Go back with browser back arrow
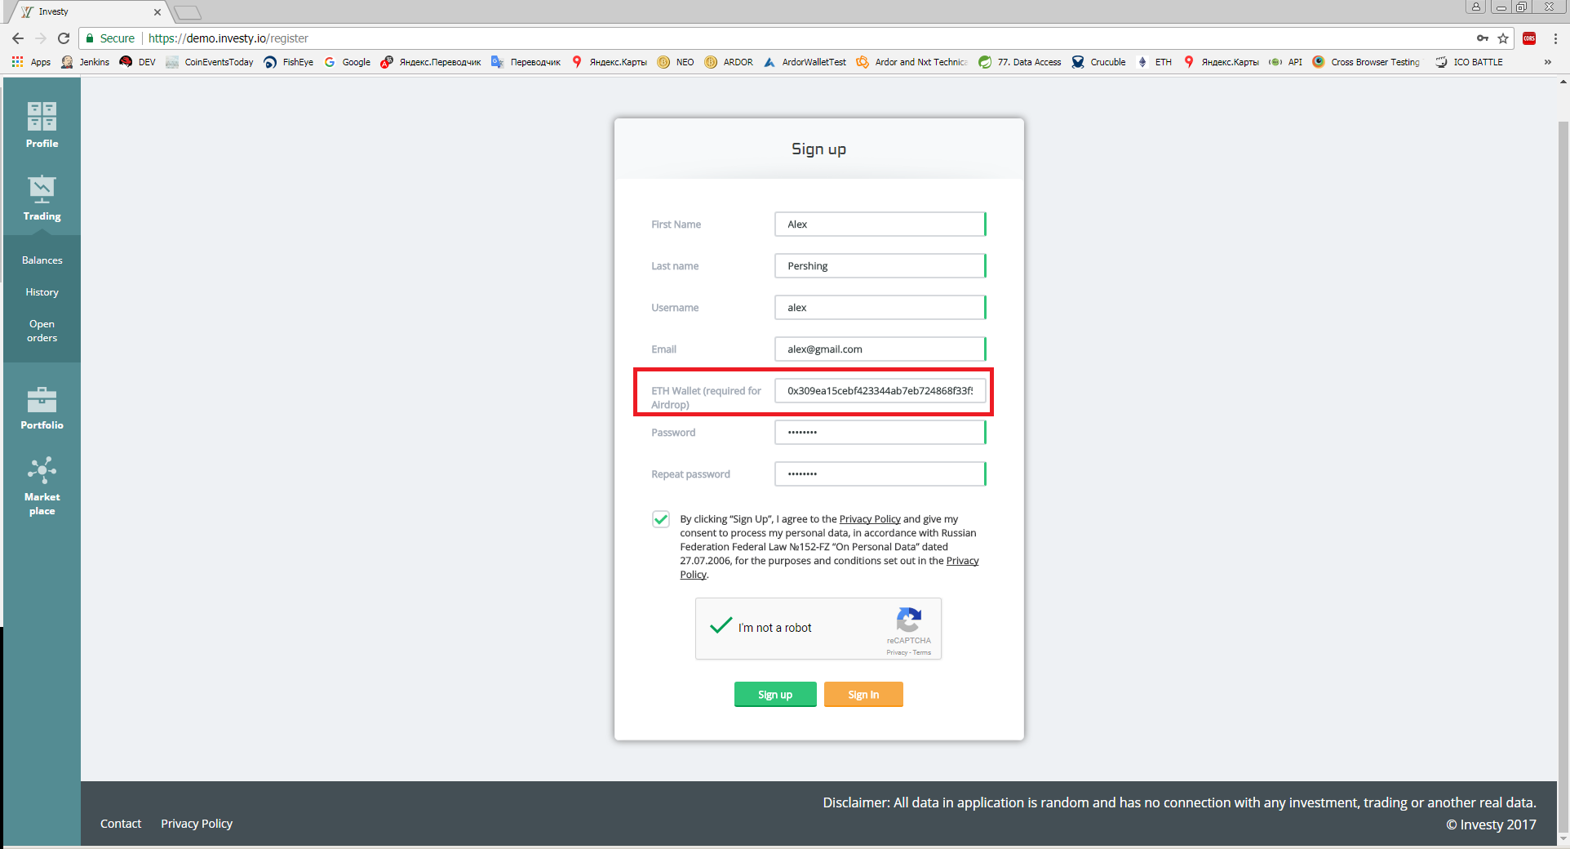 click(18, 38)
